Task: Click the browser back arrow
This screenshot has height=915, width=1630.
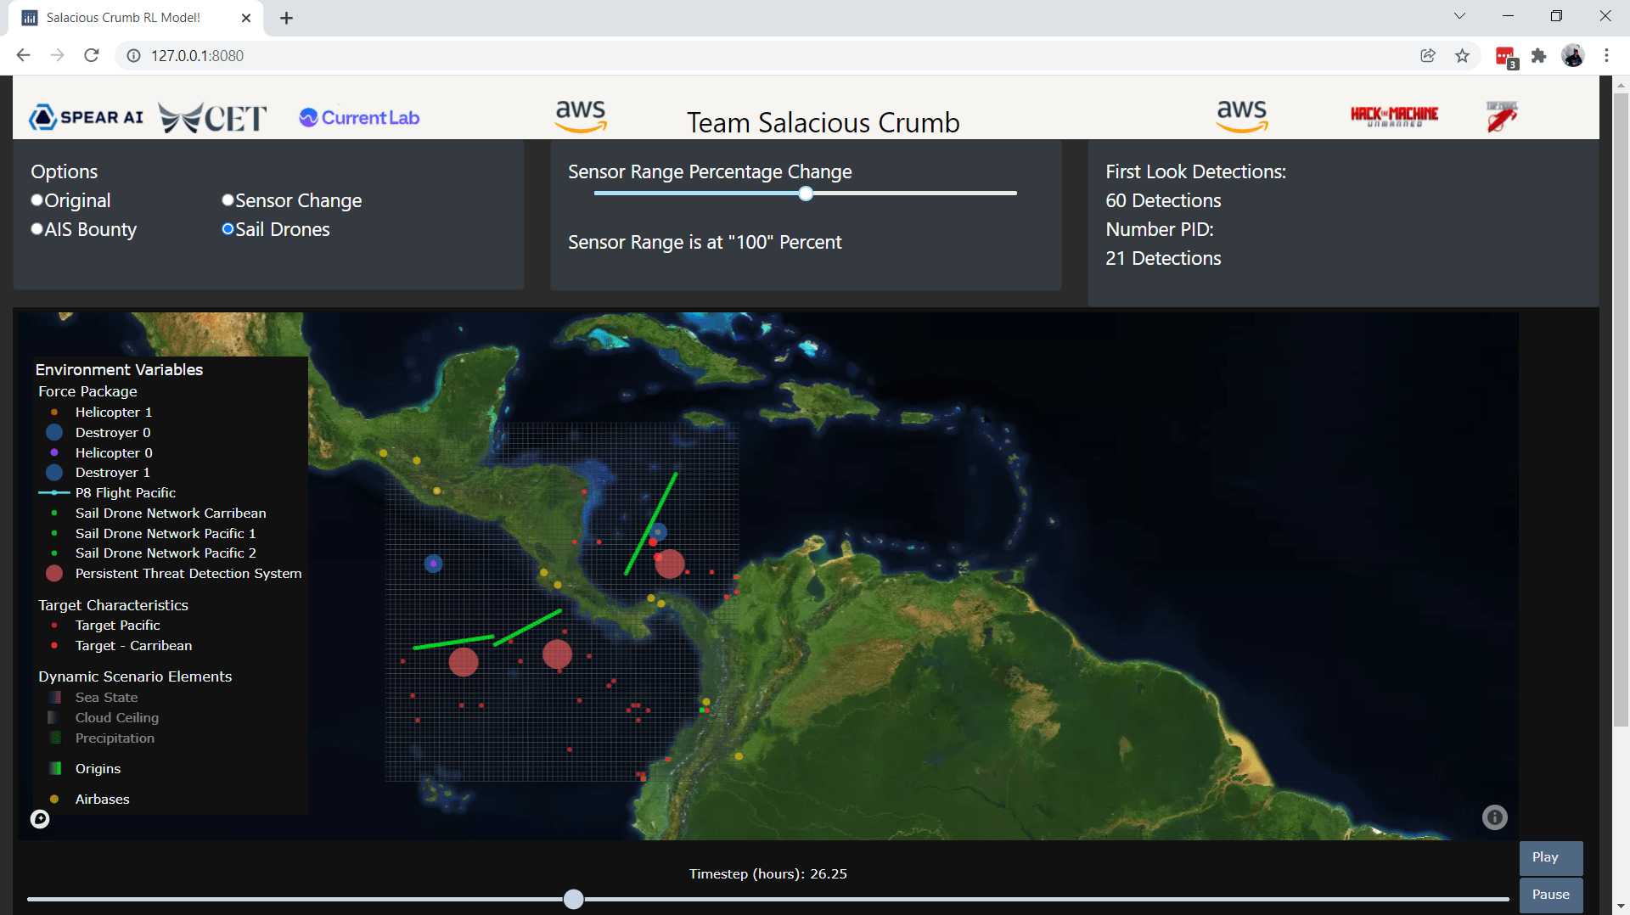Action: point(23,55)
